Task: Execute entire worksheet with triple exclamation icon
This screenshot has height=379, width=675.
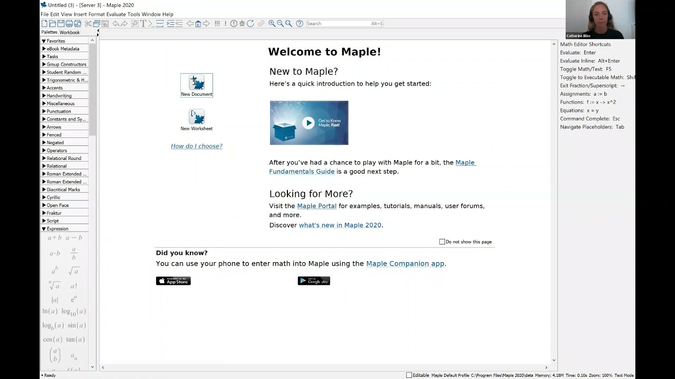Action: coord(217,24)
